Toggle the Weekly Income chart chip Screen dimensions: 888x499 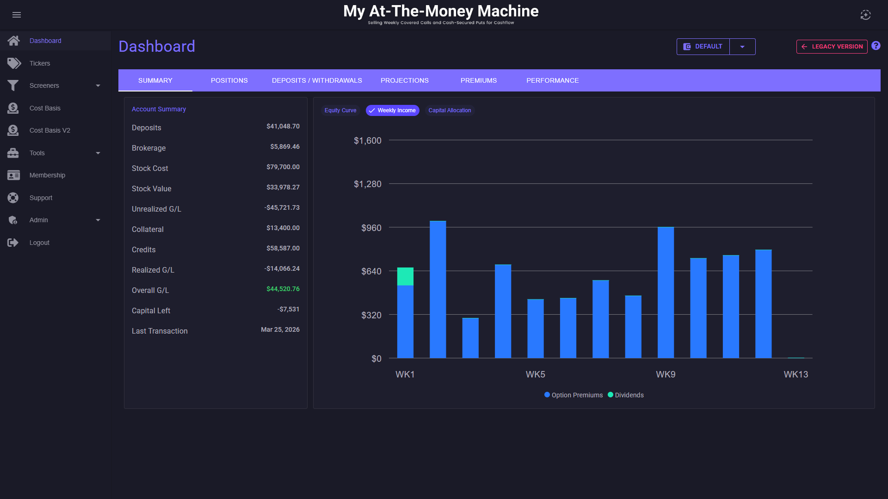pos(392,110)
